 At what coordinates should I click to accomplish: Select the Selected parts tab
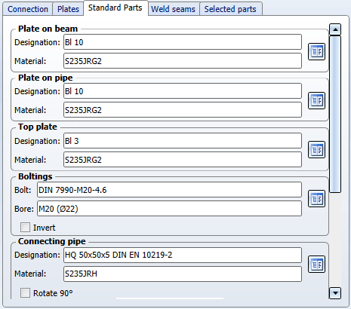tap(230, 9)
